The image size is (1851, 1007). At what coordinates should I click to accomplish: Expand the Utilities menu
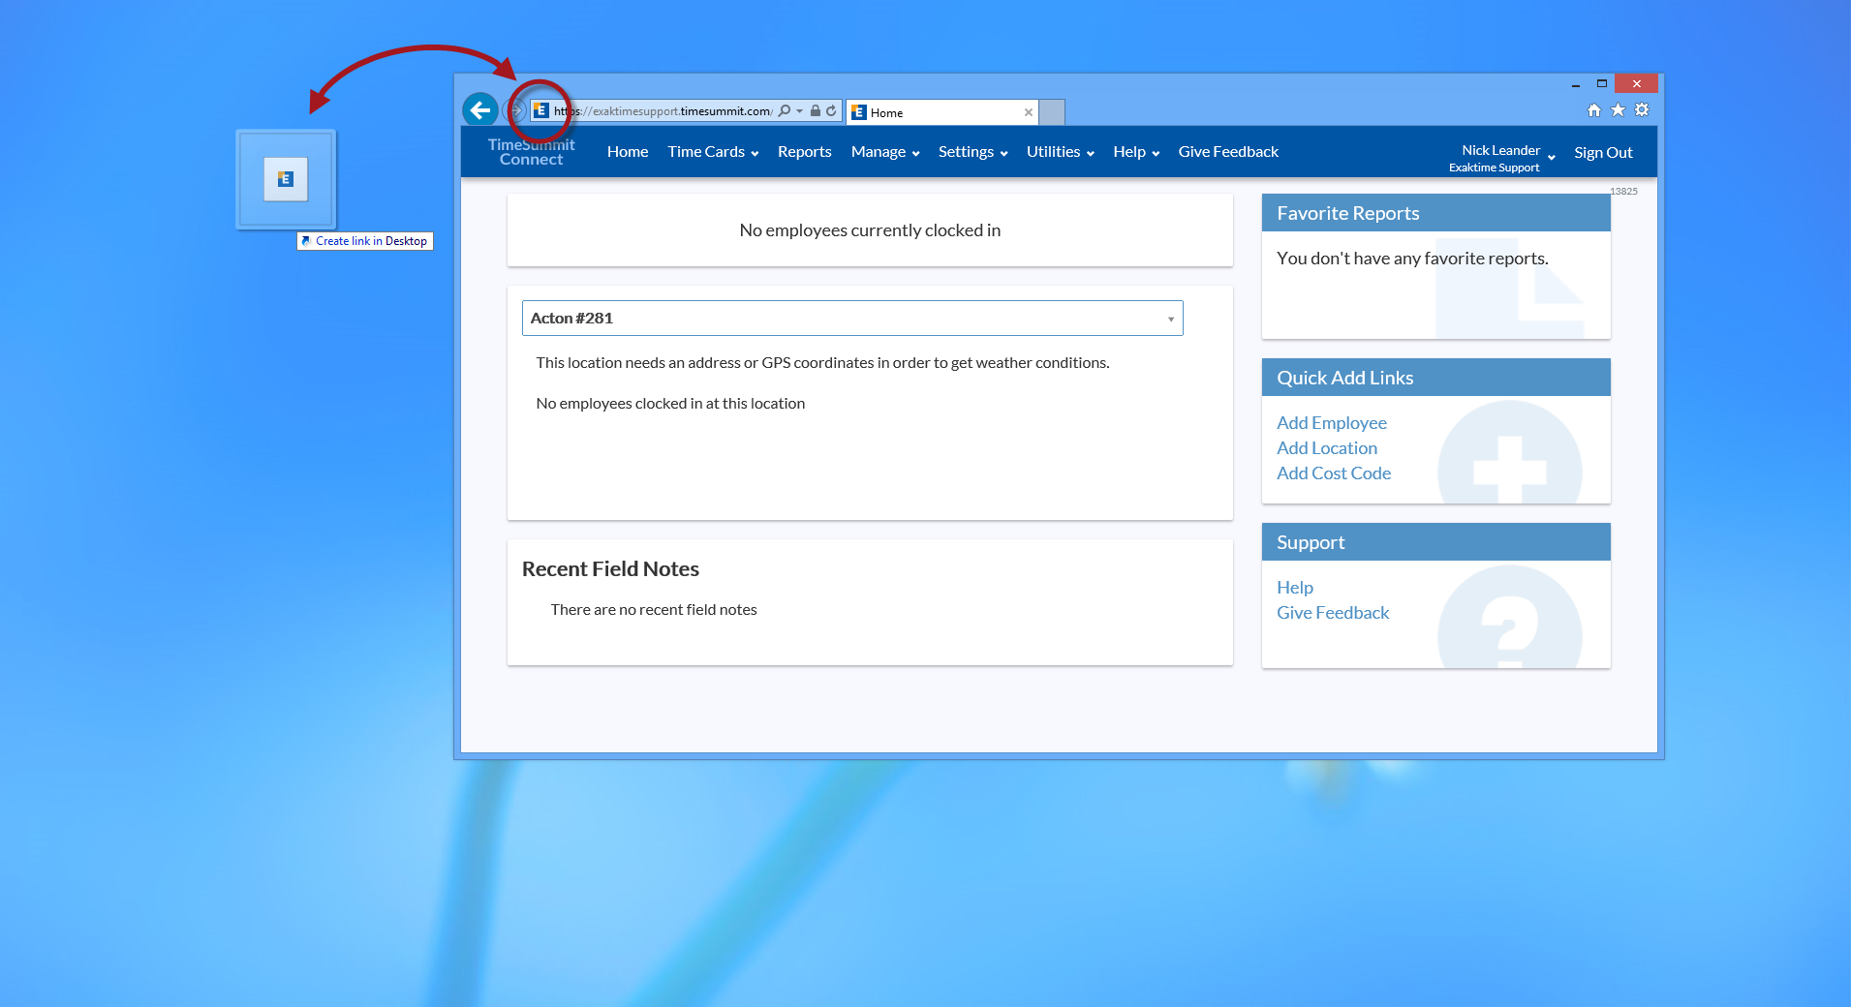tap(1061, 152)
